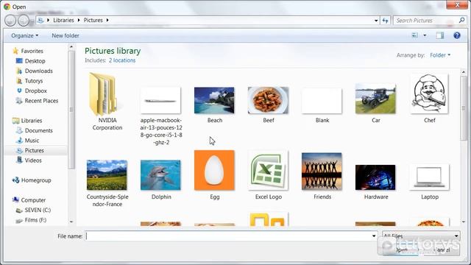This screenshot has width=471, height=265.
Task: Go to Desktop in Favorites
Action: 31,60
